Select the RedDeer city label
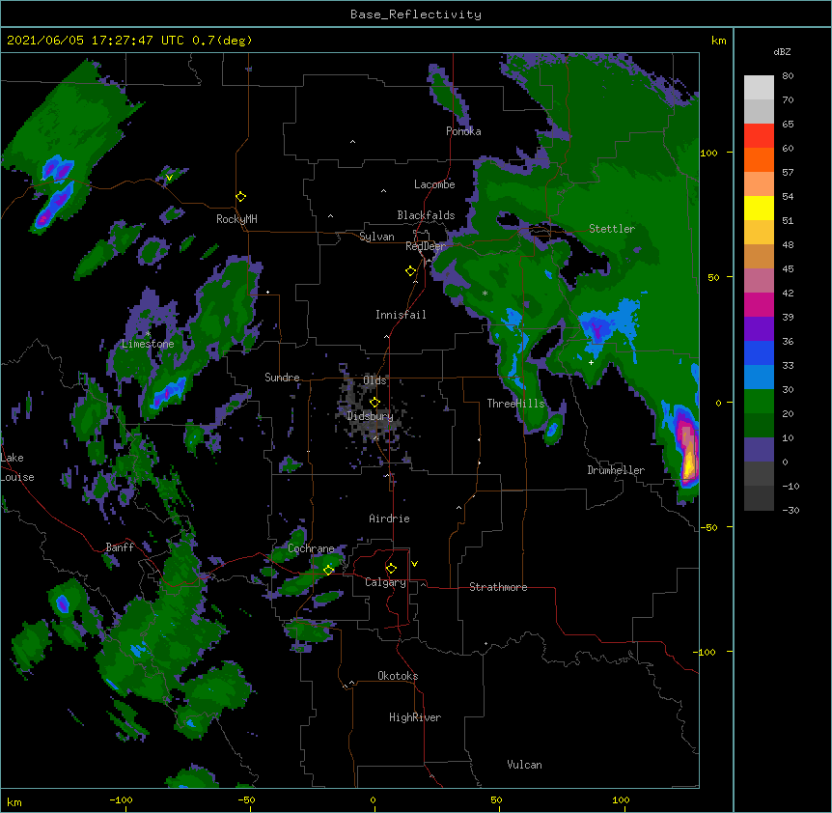 click(425, 246)
